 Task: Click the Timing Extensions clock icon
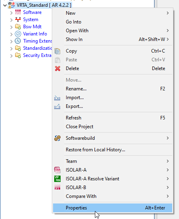18,41
